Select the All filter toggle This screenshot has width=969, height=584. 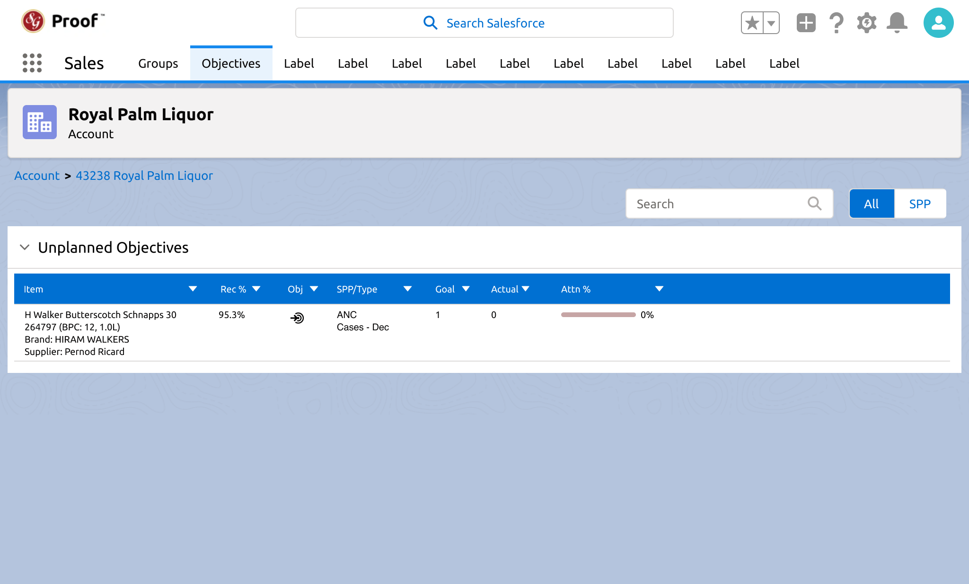(871, 204)
